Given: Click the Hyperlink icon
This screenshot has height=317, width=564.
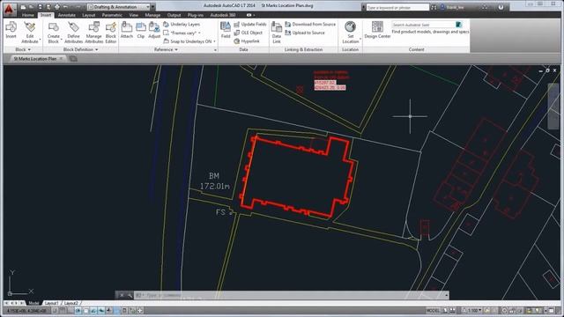Looking at the screenshot, I should click(237, 41).
